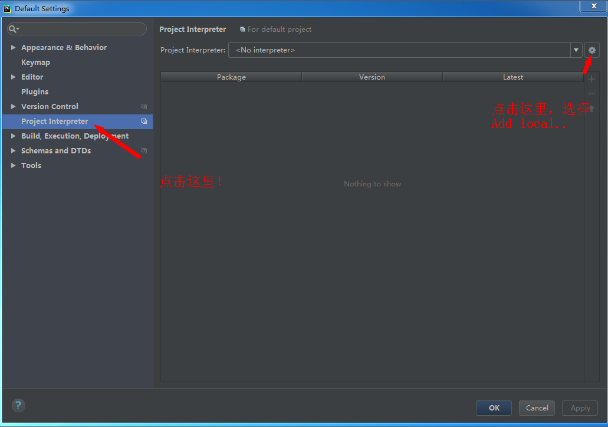Viewport: 608px width, 427px height.
Task: Click the gear icon beside interpreter dropdown
Action: tap(592, 50)
